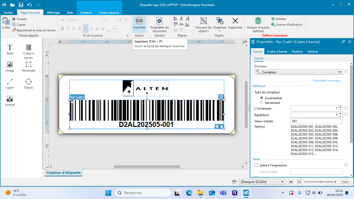
Task: Switch to the Affichage ribbon tab
Action: pyautogui.click(x=53, y=12)
